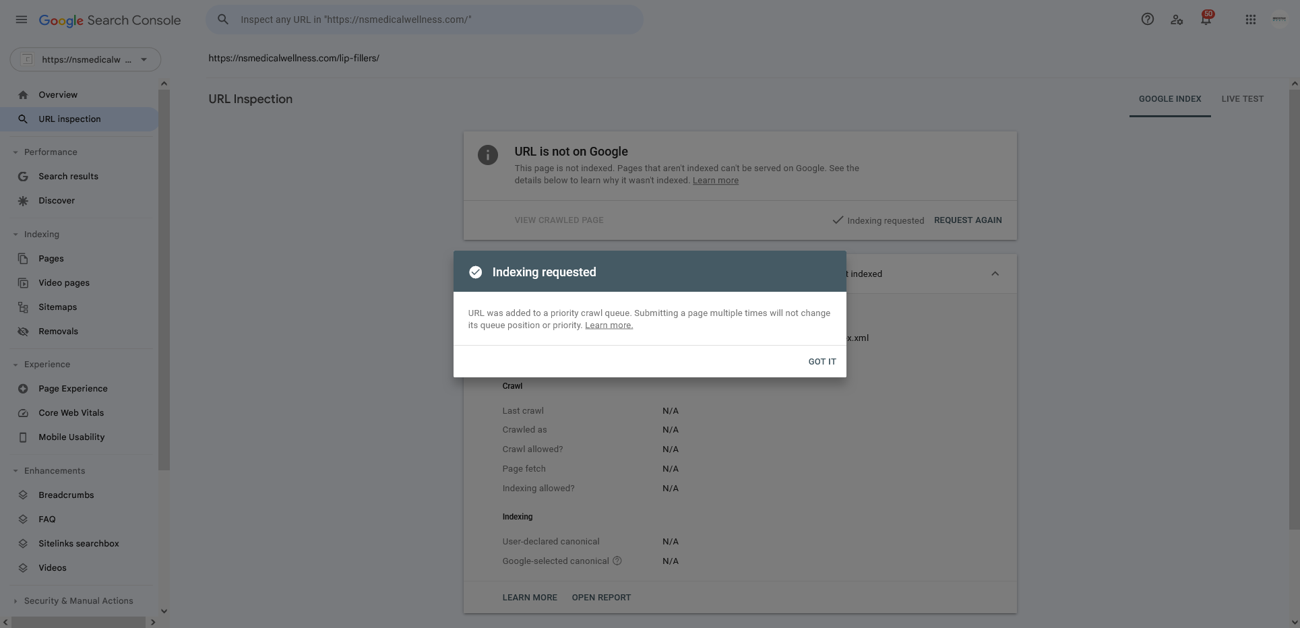Dismiss dialog with Got It button
1300x628 pixels.
(x=822, y=362)
